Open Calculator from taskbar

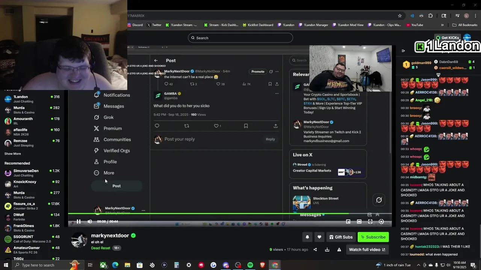176,265
